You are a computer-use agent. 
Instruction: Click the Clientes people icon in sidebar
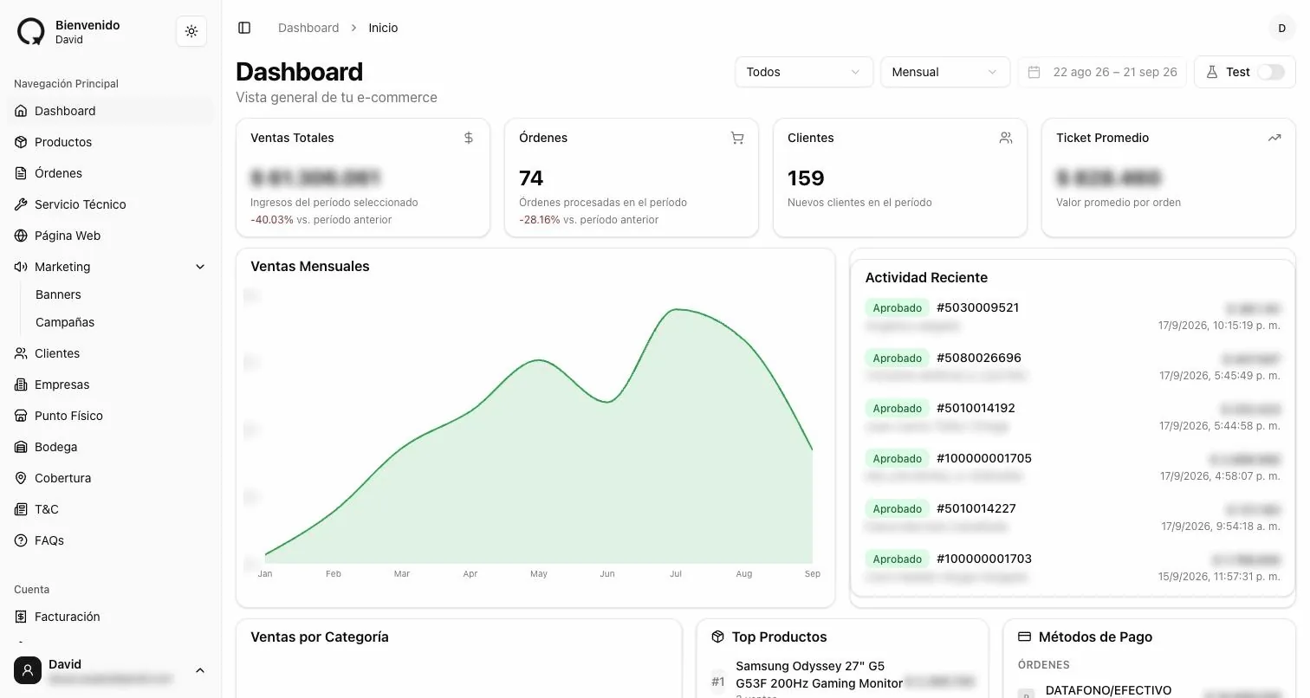coord(21,353)
